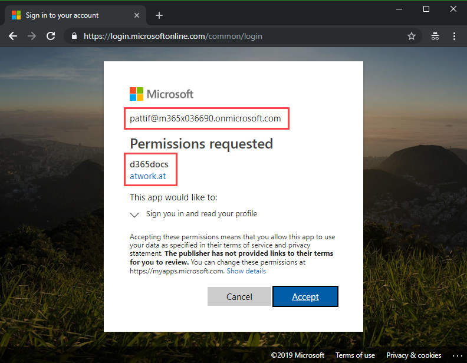This screenshot has height=363, width=467.
Task: Open the Chrome three-dot menu
Action: (x=454, y=36)
